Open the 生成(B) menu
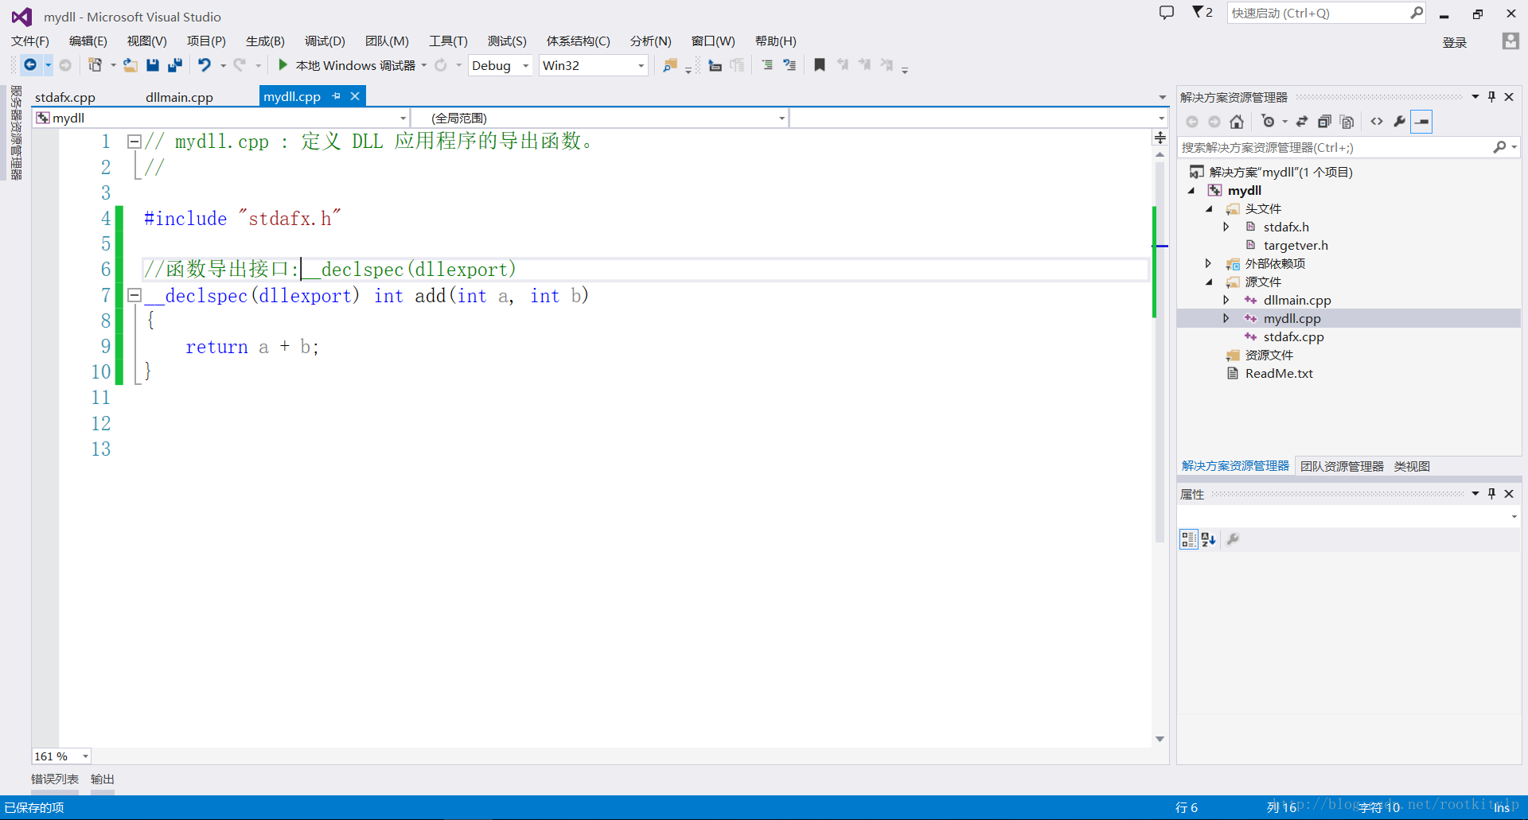1528x820 pixels. point(265,41)
